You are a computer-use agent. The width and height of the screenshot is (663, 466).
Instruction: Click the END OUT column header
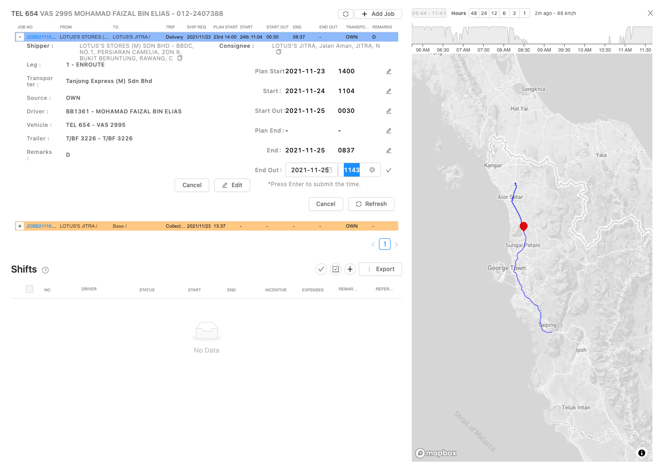328,27
